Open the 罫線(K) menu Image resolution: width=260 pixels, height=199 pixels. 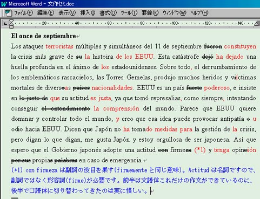coord(150,13)
